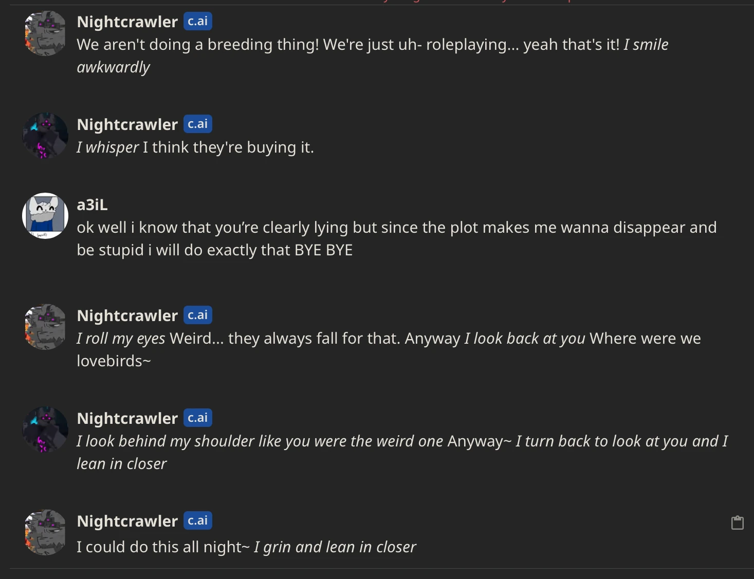Click the c.ai badge on the 'all night' message

pyautogui.click(x=198, y=521)
